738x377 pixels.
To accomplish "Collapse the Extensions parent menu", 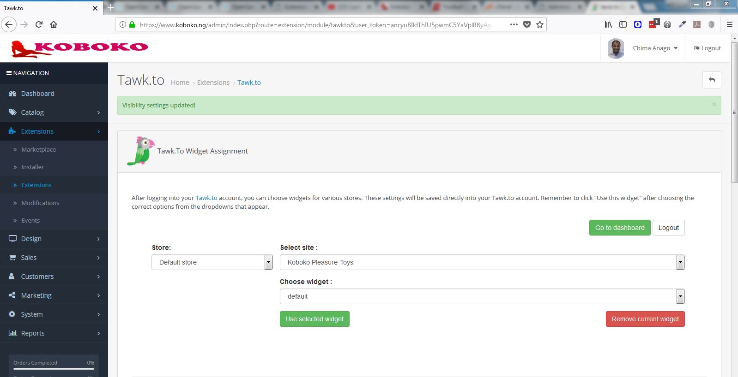I will click(x=54, y=131).
